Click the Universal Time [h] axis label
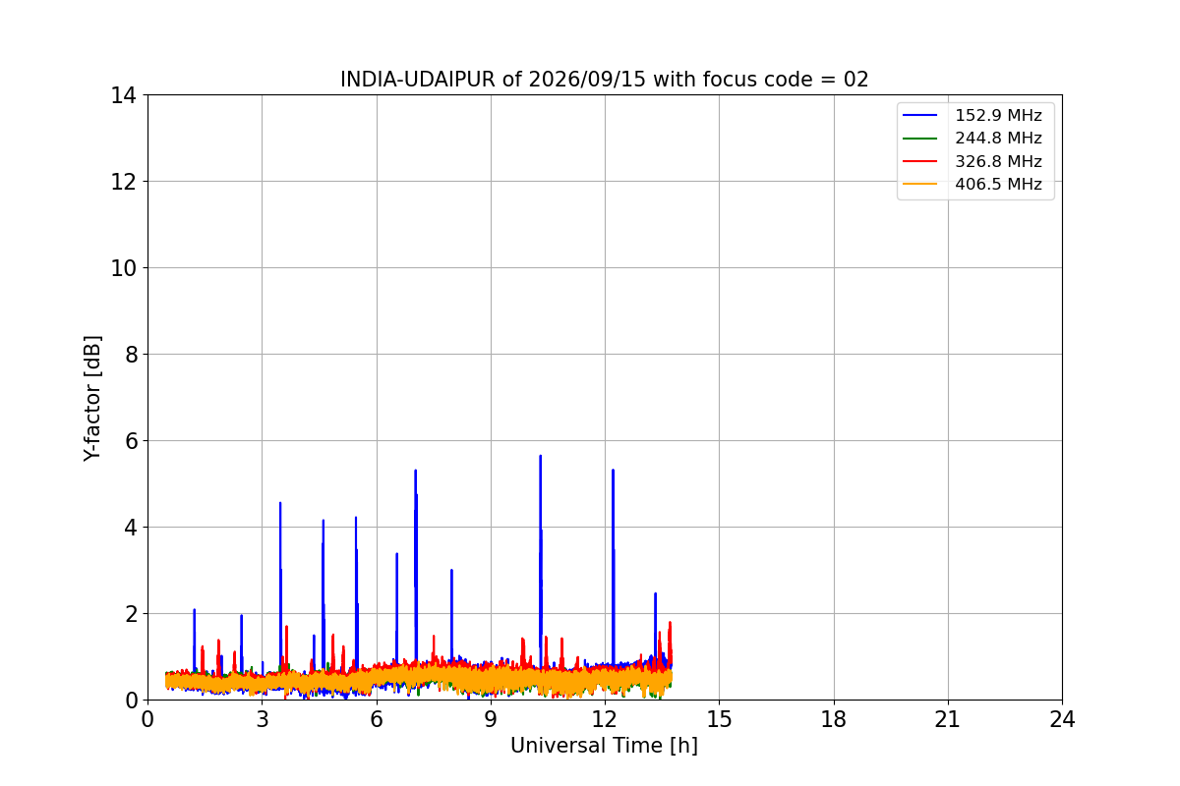The width and height of the screenshot is (1180, 786). [604, 746]
